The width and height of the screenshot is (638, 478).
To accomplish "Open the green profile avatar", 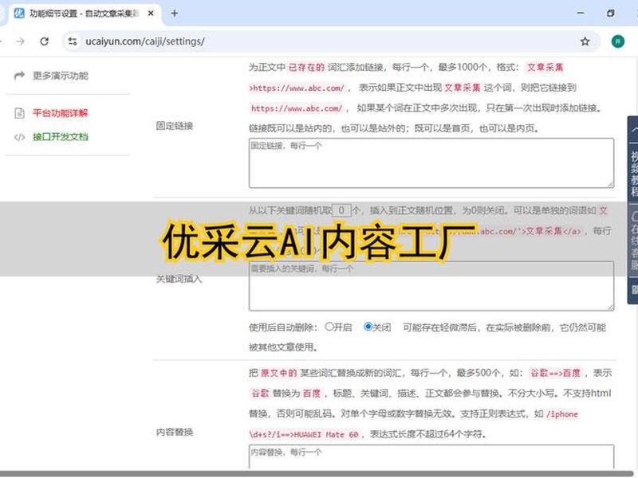I will [617, 41].
